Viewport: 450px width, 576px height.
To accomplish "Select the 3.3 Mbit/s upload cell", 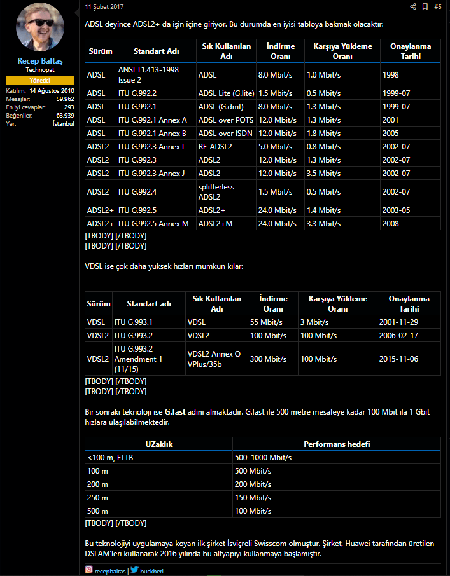I will pos(342,223).
